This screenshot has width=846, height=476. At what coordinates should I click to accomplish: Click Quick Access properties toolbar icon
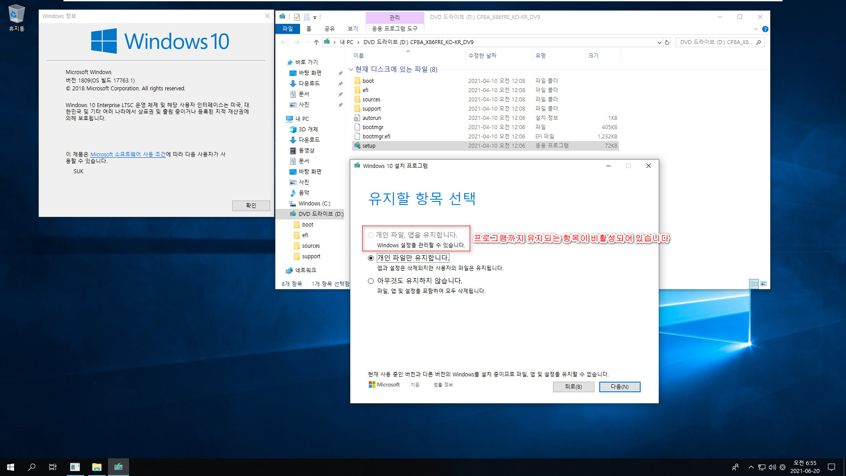[x=297, y=17]
